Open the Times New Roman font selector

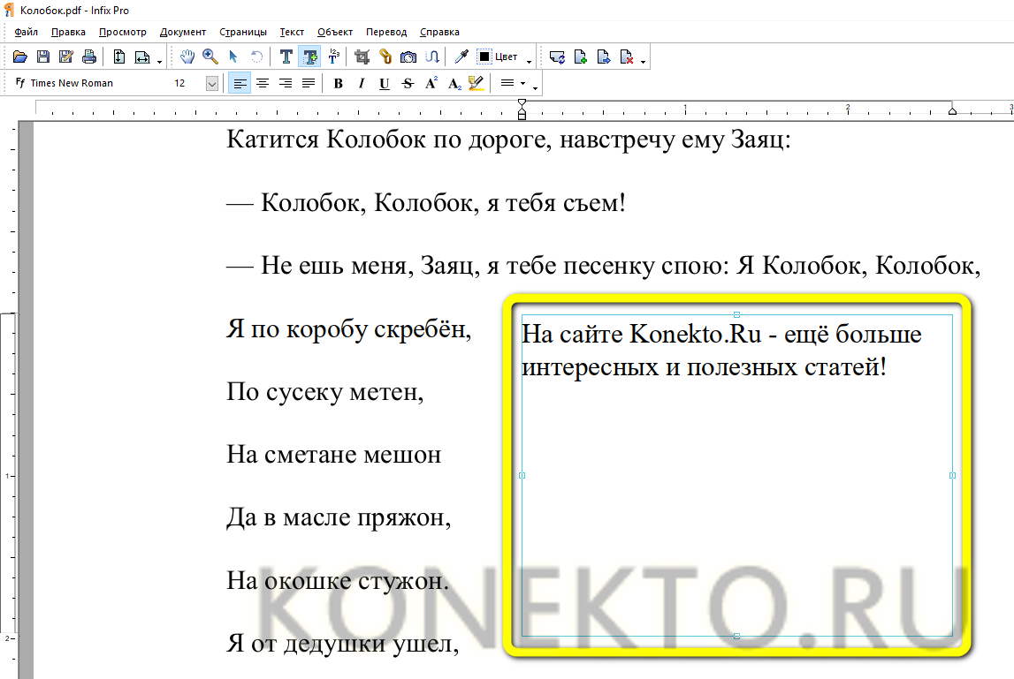click(88, 84)
